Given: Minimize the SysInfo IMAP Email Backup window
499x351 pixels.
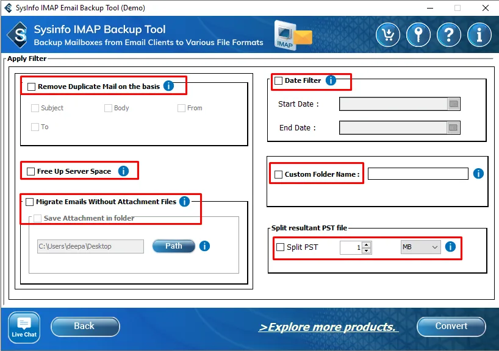Looking at the screenshot, I should coord(430,8).
